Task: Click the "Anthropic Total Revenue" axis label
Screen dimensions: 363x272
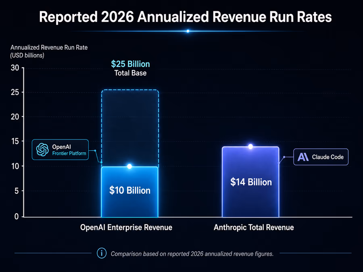Action: (x=254, y=227)
